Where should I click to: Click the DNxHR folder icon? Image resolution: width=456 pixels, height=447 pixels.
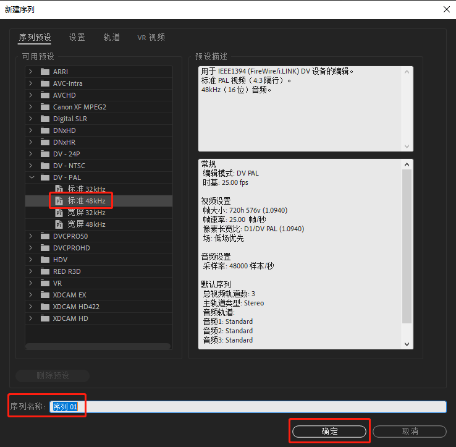coord(44,142)
